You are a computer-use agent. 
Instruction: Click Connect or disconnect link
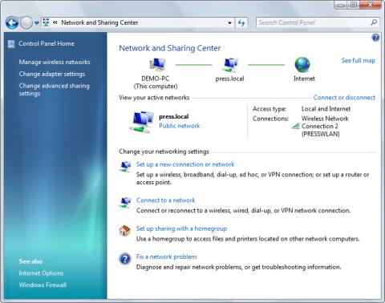pyautogui.click(x=344, y=98)
